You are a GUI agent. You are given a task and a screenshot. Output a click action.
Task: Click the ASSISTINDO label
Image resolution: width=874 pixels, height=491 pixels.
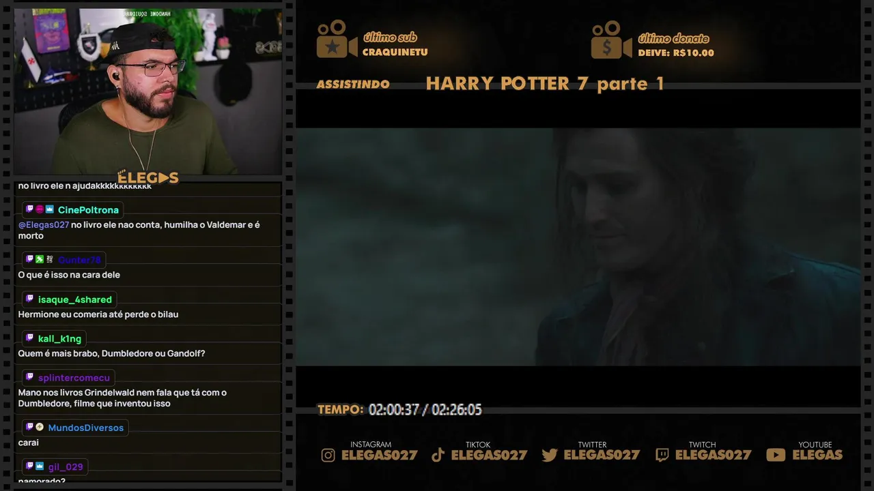click(x=353, y=85)
